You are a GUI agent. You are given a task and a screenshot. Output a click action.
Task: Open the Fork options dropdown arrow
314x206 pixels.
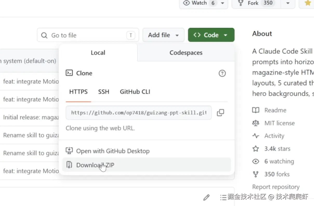(288, 3)
